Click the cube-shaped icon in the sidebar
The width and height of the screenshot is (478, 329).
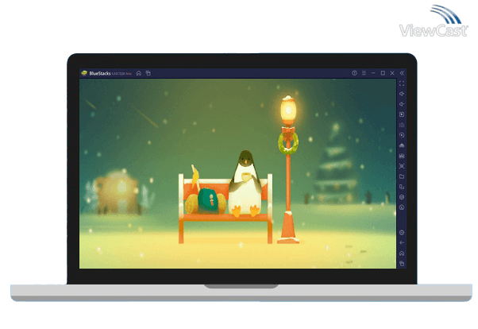402,197
